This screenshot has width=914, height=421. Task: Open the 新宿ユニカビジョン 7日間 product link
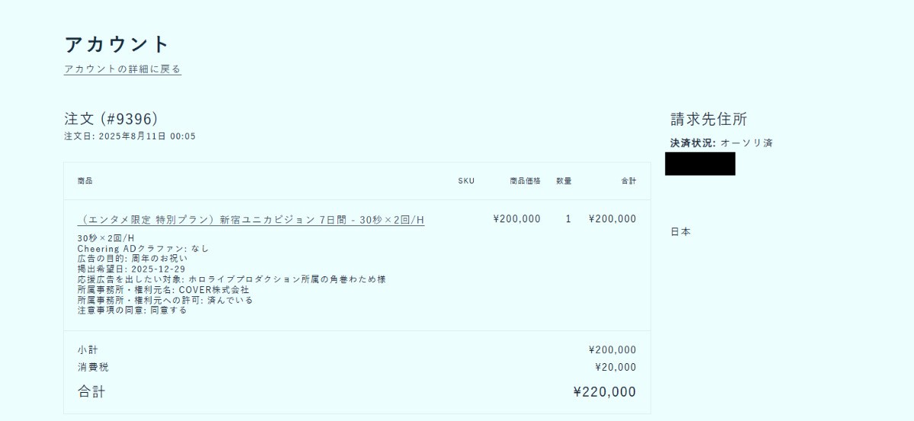pos(251,220)
